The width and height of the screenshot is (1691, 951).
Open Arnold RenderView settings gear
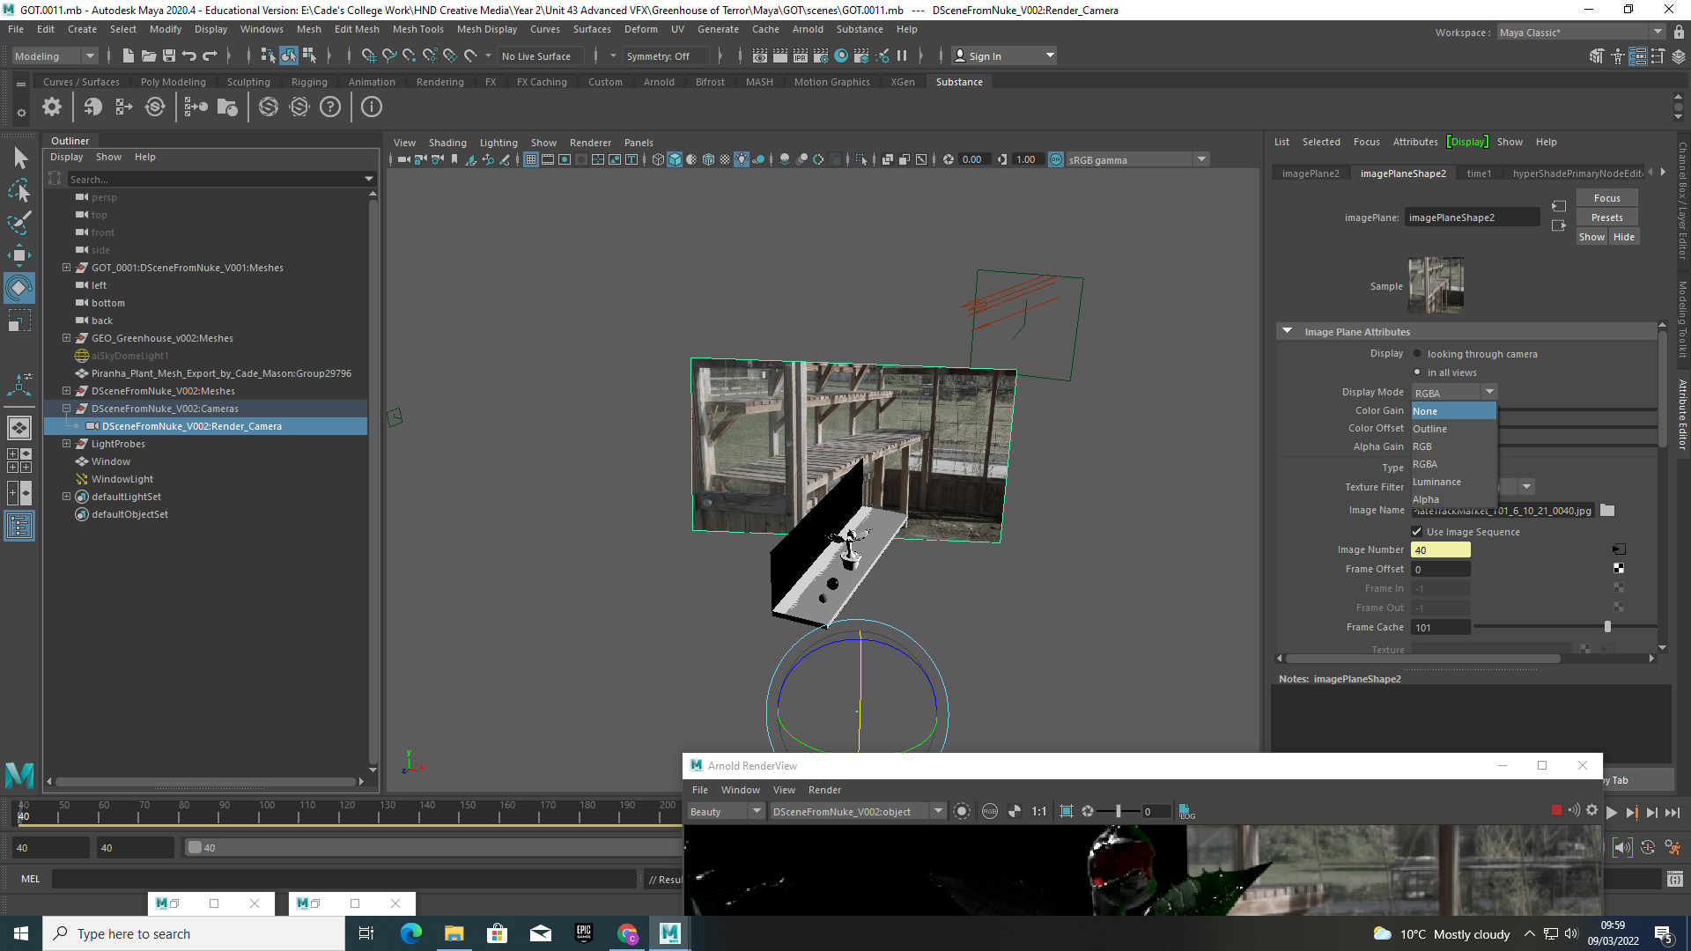pos(1591,811)
